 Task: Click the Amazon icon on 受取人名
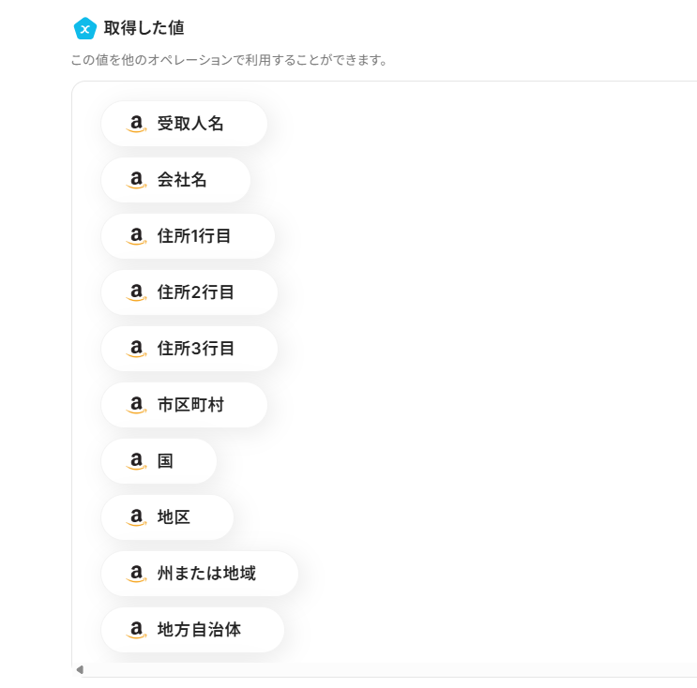pos(136,124)
